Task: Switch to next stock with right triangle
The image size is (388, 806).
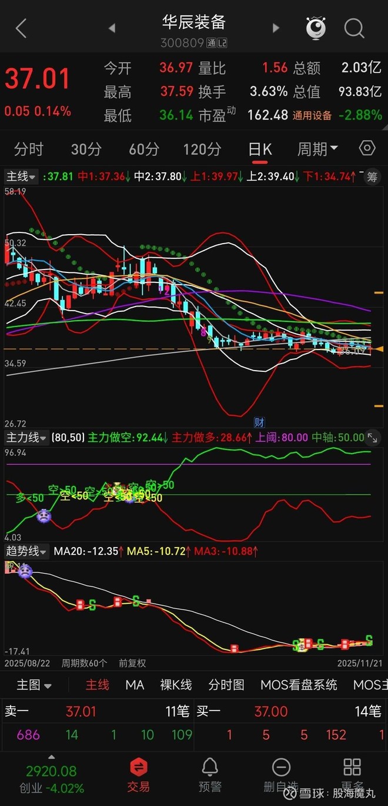Action: (276, 28)
